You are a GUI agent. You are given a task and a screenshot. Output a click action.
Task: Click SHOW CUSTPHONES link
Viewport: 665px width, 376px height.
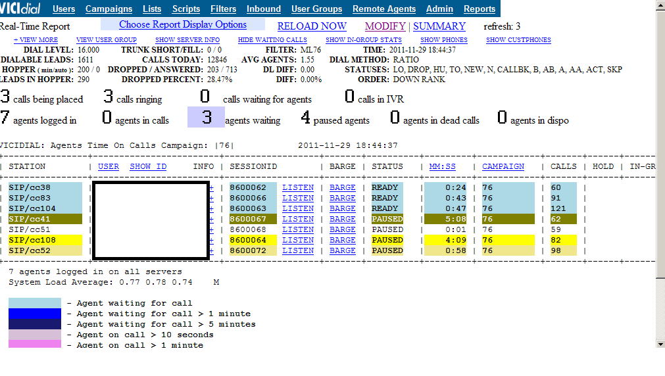518,40
